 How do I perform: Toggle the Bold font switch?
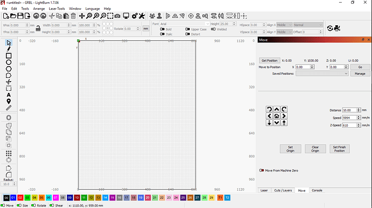162,29
